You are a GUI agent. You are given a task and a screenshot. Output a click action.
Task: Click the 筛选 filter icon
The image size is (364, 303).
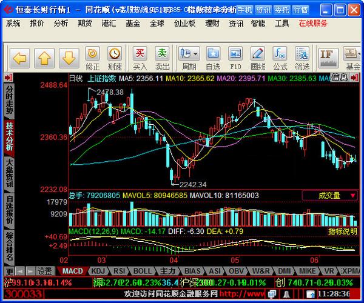click(x=302, y=54)
